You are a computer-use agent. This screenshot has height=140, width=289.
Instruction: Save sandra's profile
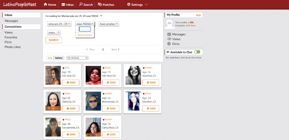(111, 109)
